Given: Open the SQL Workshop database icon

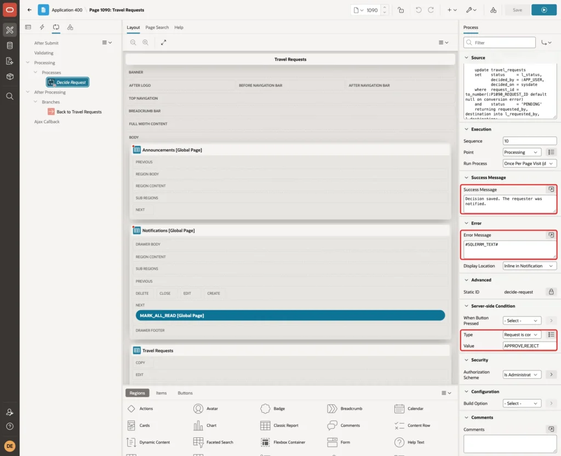Looking at the screenshot, I should 10,45.
